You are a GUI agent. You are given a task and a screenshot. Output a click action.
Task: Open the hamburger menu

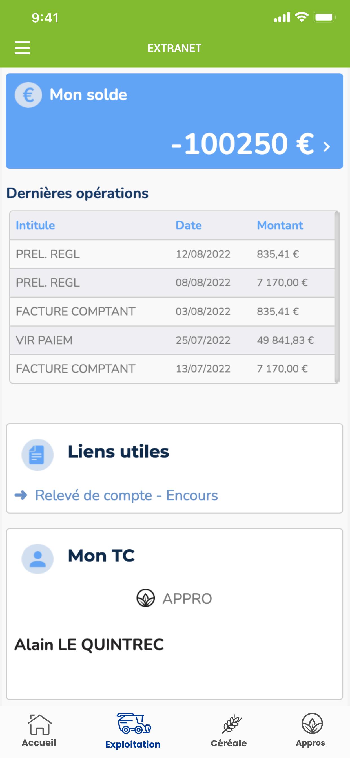tap(22, 48)
